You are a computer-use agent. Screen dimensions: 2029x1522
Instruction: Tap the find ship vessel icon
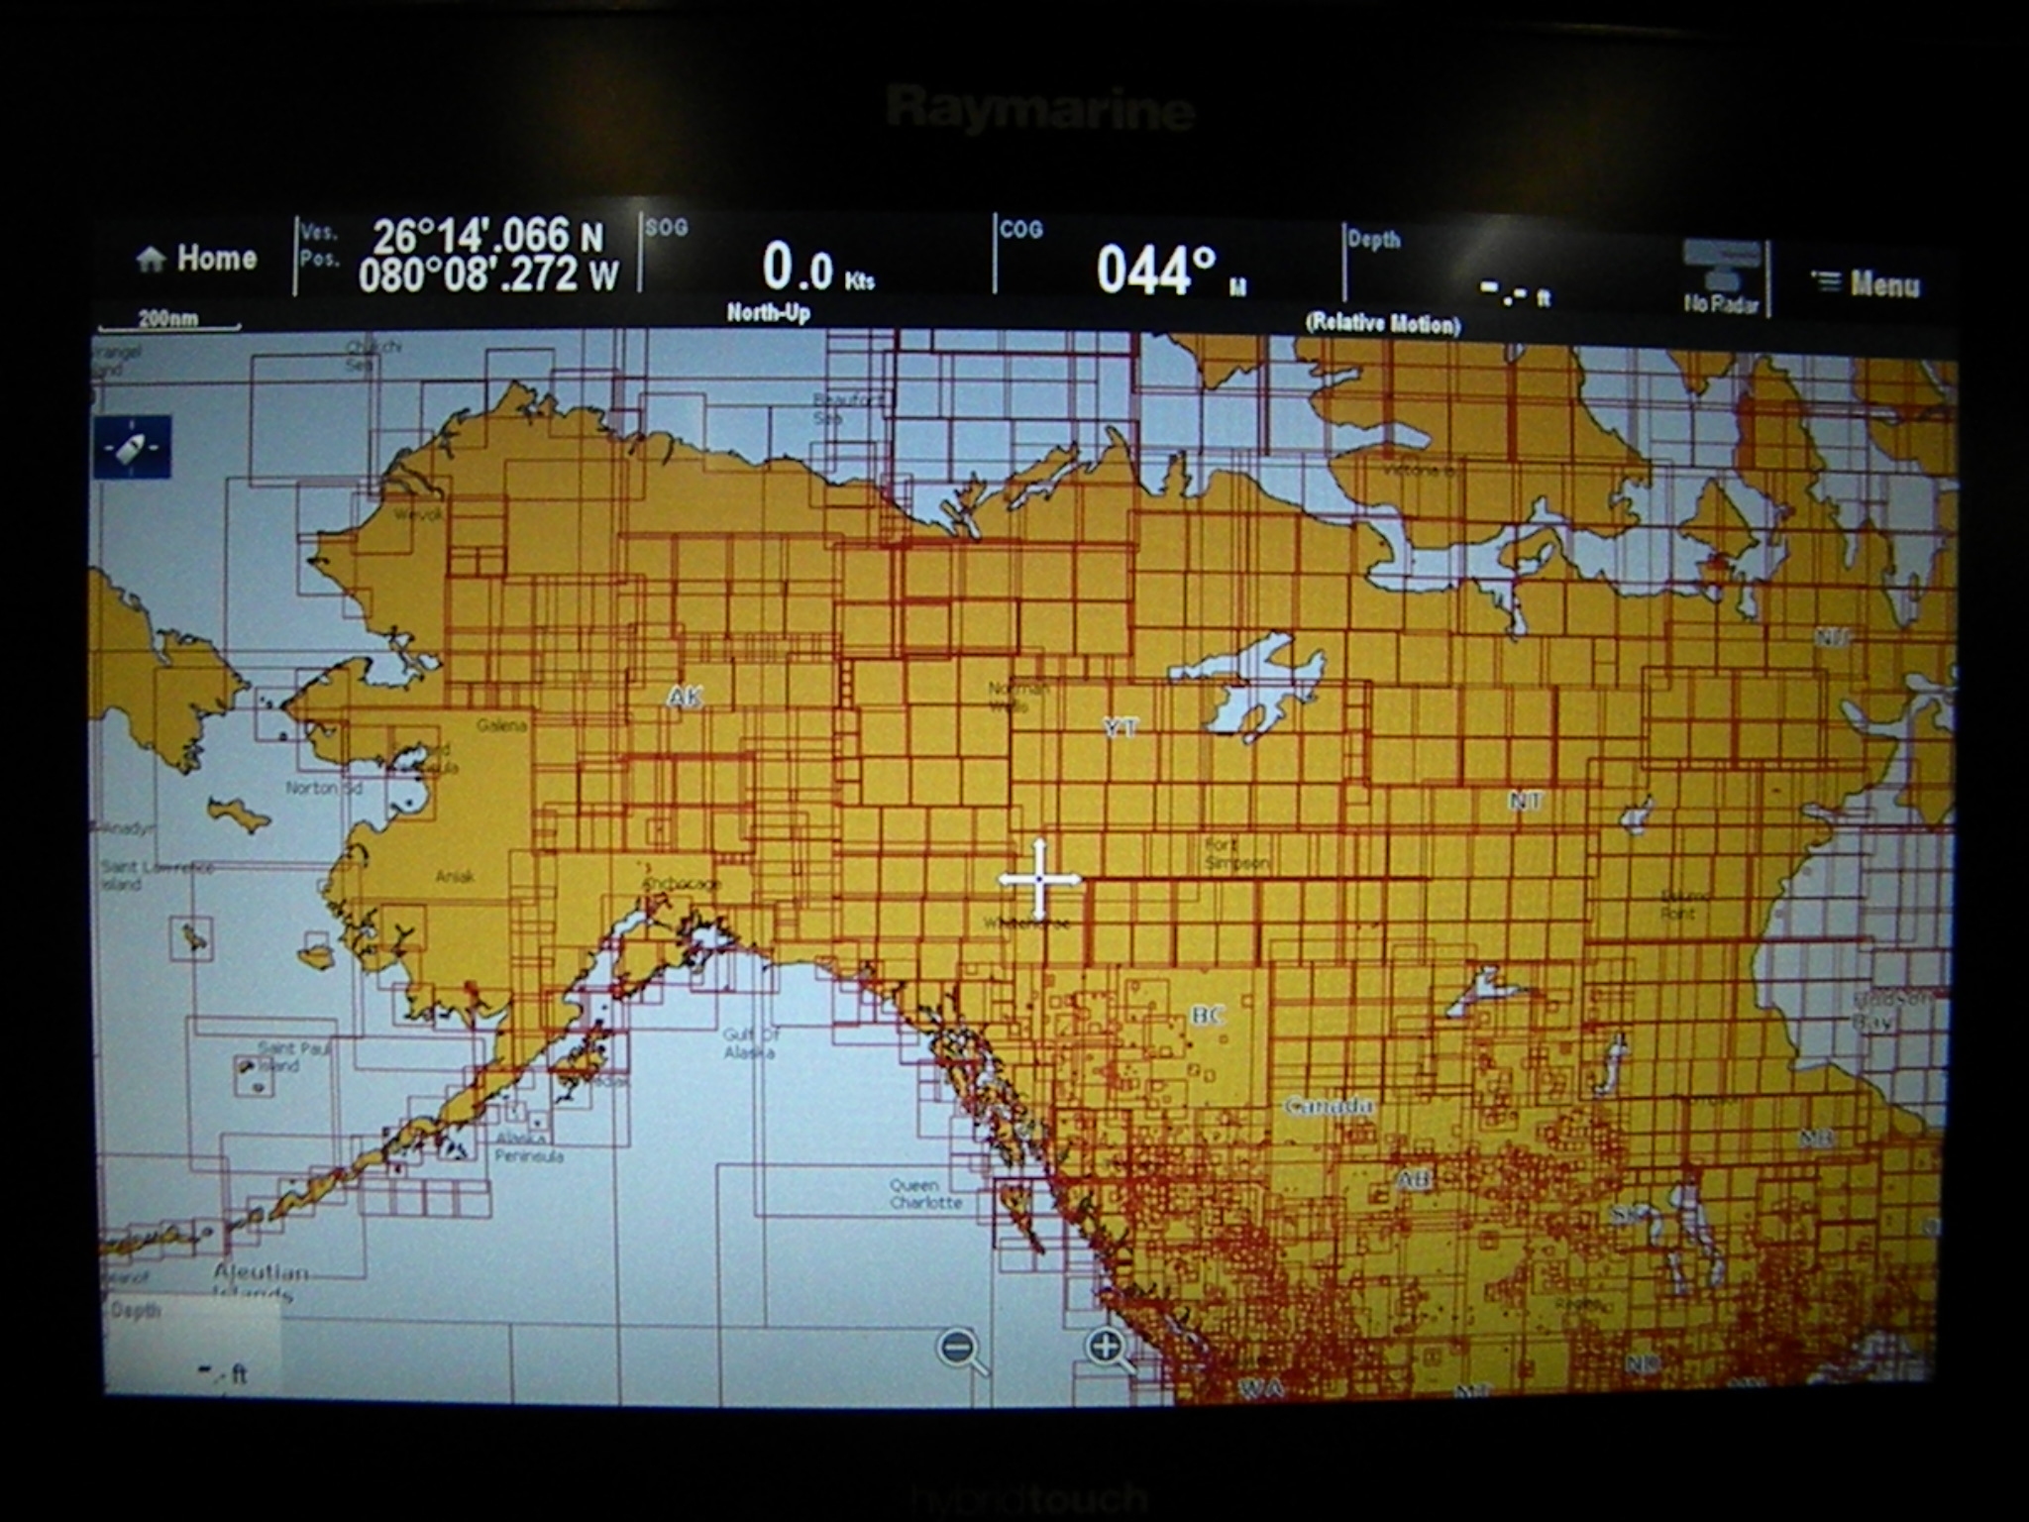coord(132,448)
